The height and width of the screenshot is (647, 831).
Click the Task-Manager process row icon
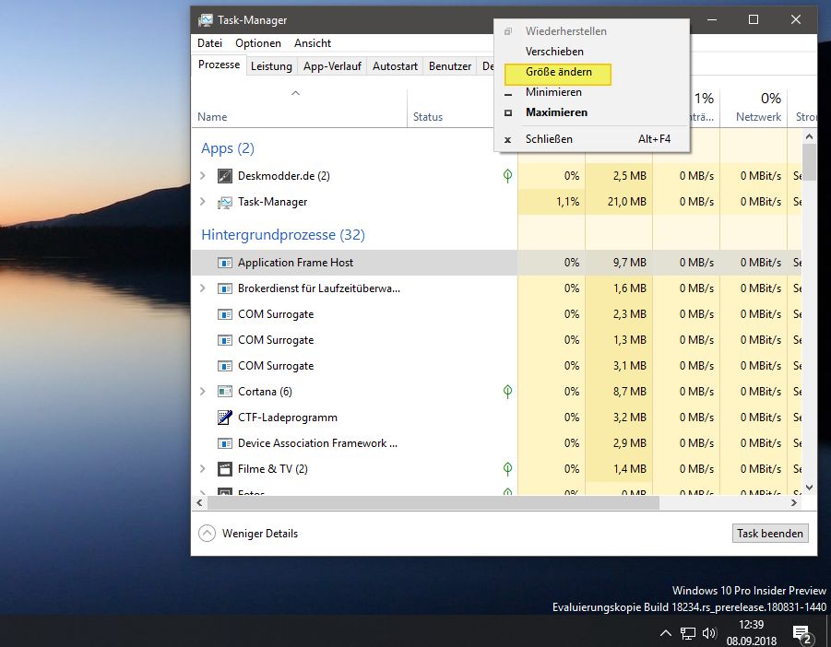(x=225, y=202)
